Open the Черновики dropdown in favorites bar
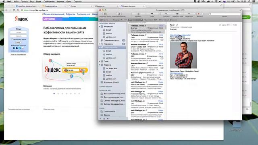This screenshot has height=145, width=258. pos(150,20)
